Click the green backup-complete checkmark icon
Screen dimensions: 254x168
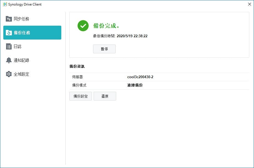[83, 26]
